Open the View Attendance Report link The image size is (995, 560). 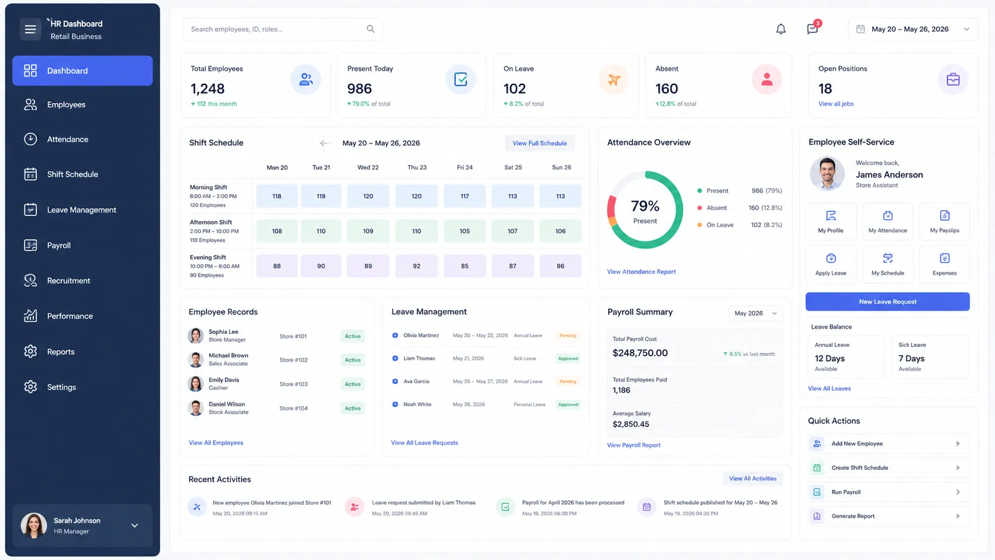(x=641, y=272)
